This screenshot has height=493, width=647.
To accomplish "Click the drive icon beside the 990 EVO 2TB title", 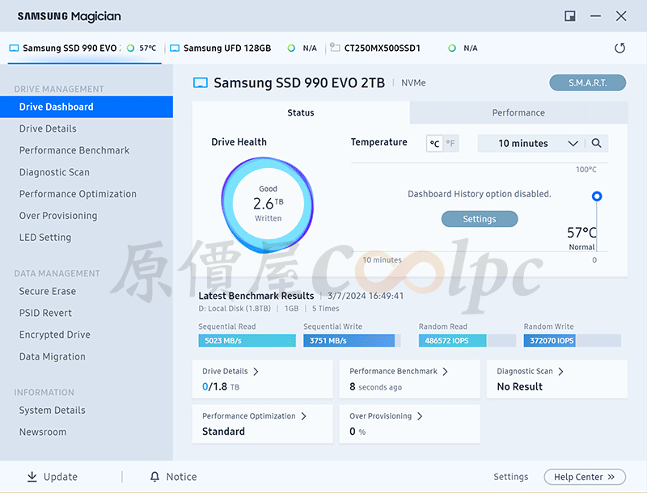I will coord(201,83).
